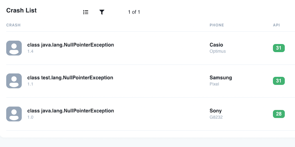
Task: Open the filter funnel icon
Action: [102, 12]
